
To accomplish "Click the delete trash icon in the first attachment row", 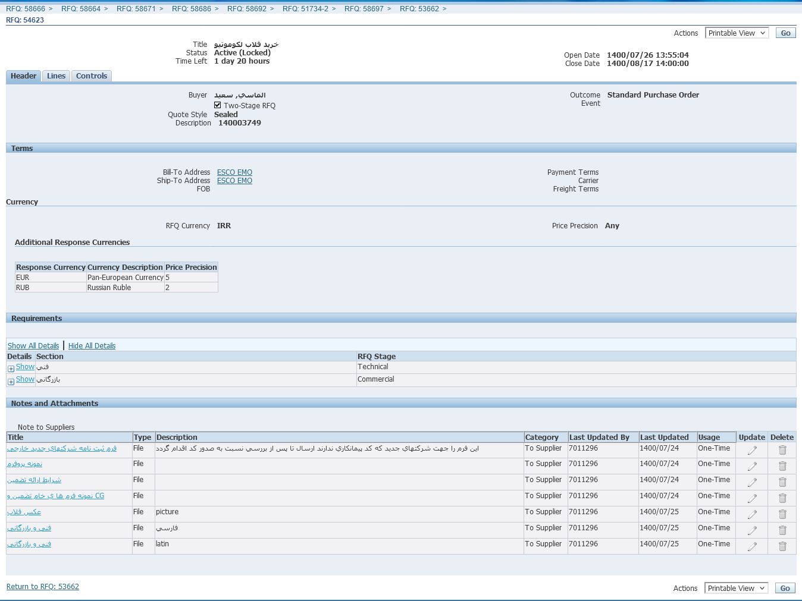I will [782, 451].
